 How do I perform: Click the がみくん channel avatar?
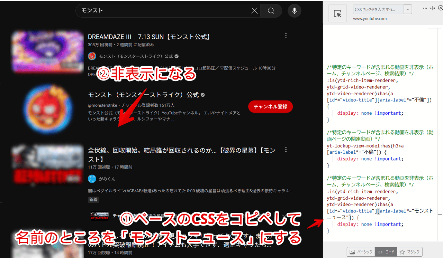point(92,179)
